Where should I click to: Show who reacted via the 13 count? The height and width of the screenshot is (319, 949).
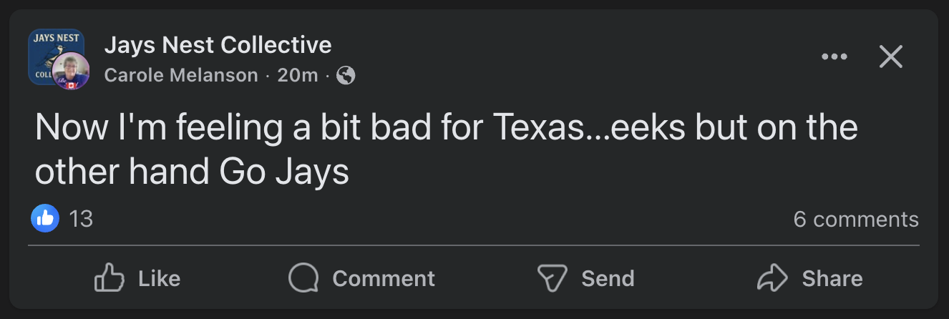81,219
